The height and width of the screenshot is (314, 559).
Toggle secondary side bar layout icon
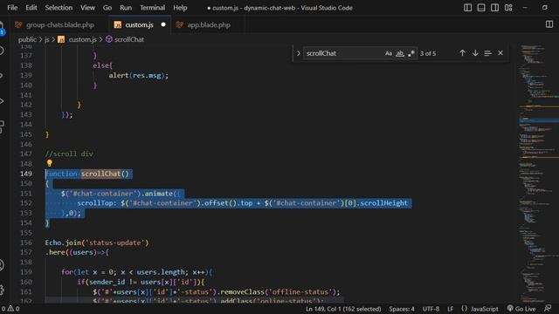point(495,8)
